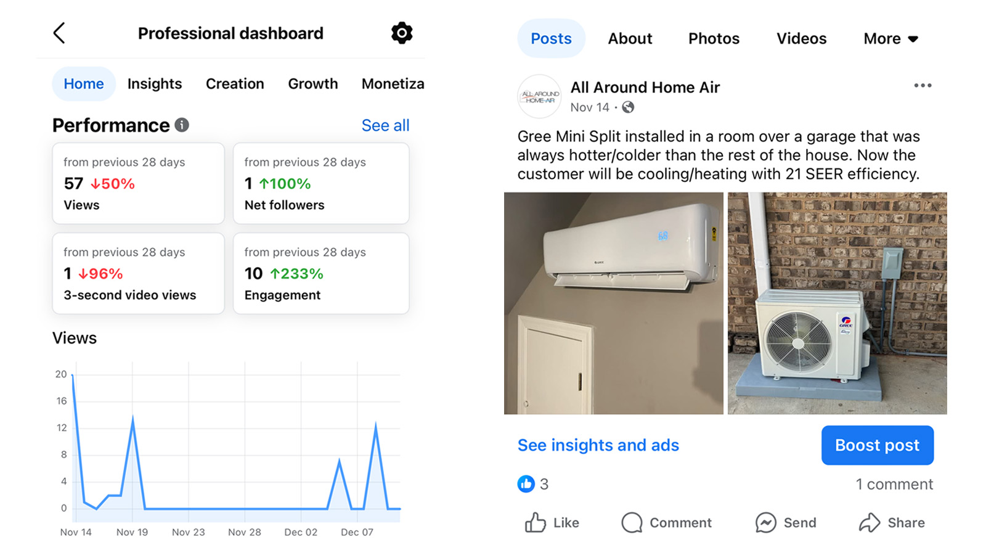986x555 pixels.
Task: Open dashboard settings gear icon
Action: point(402,33)
